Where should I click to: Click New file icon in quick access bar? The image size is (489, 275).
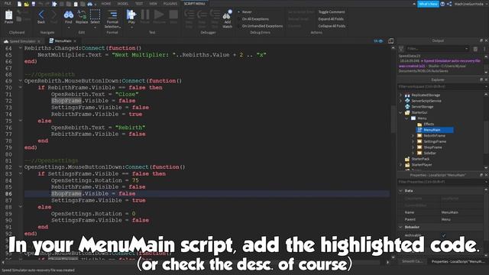click(19, 4)
